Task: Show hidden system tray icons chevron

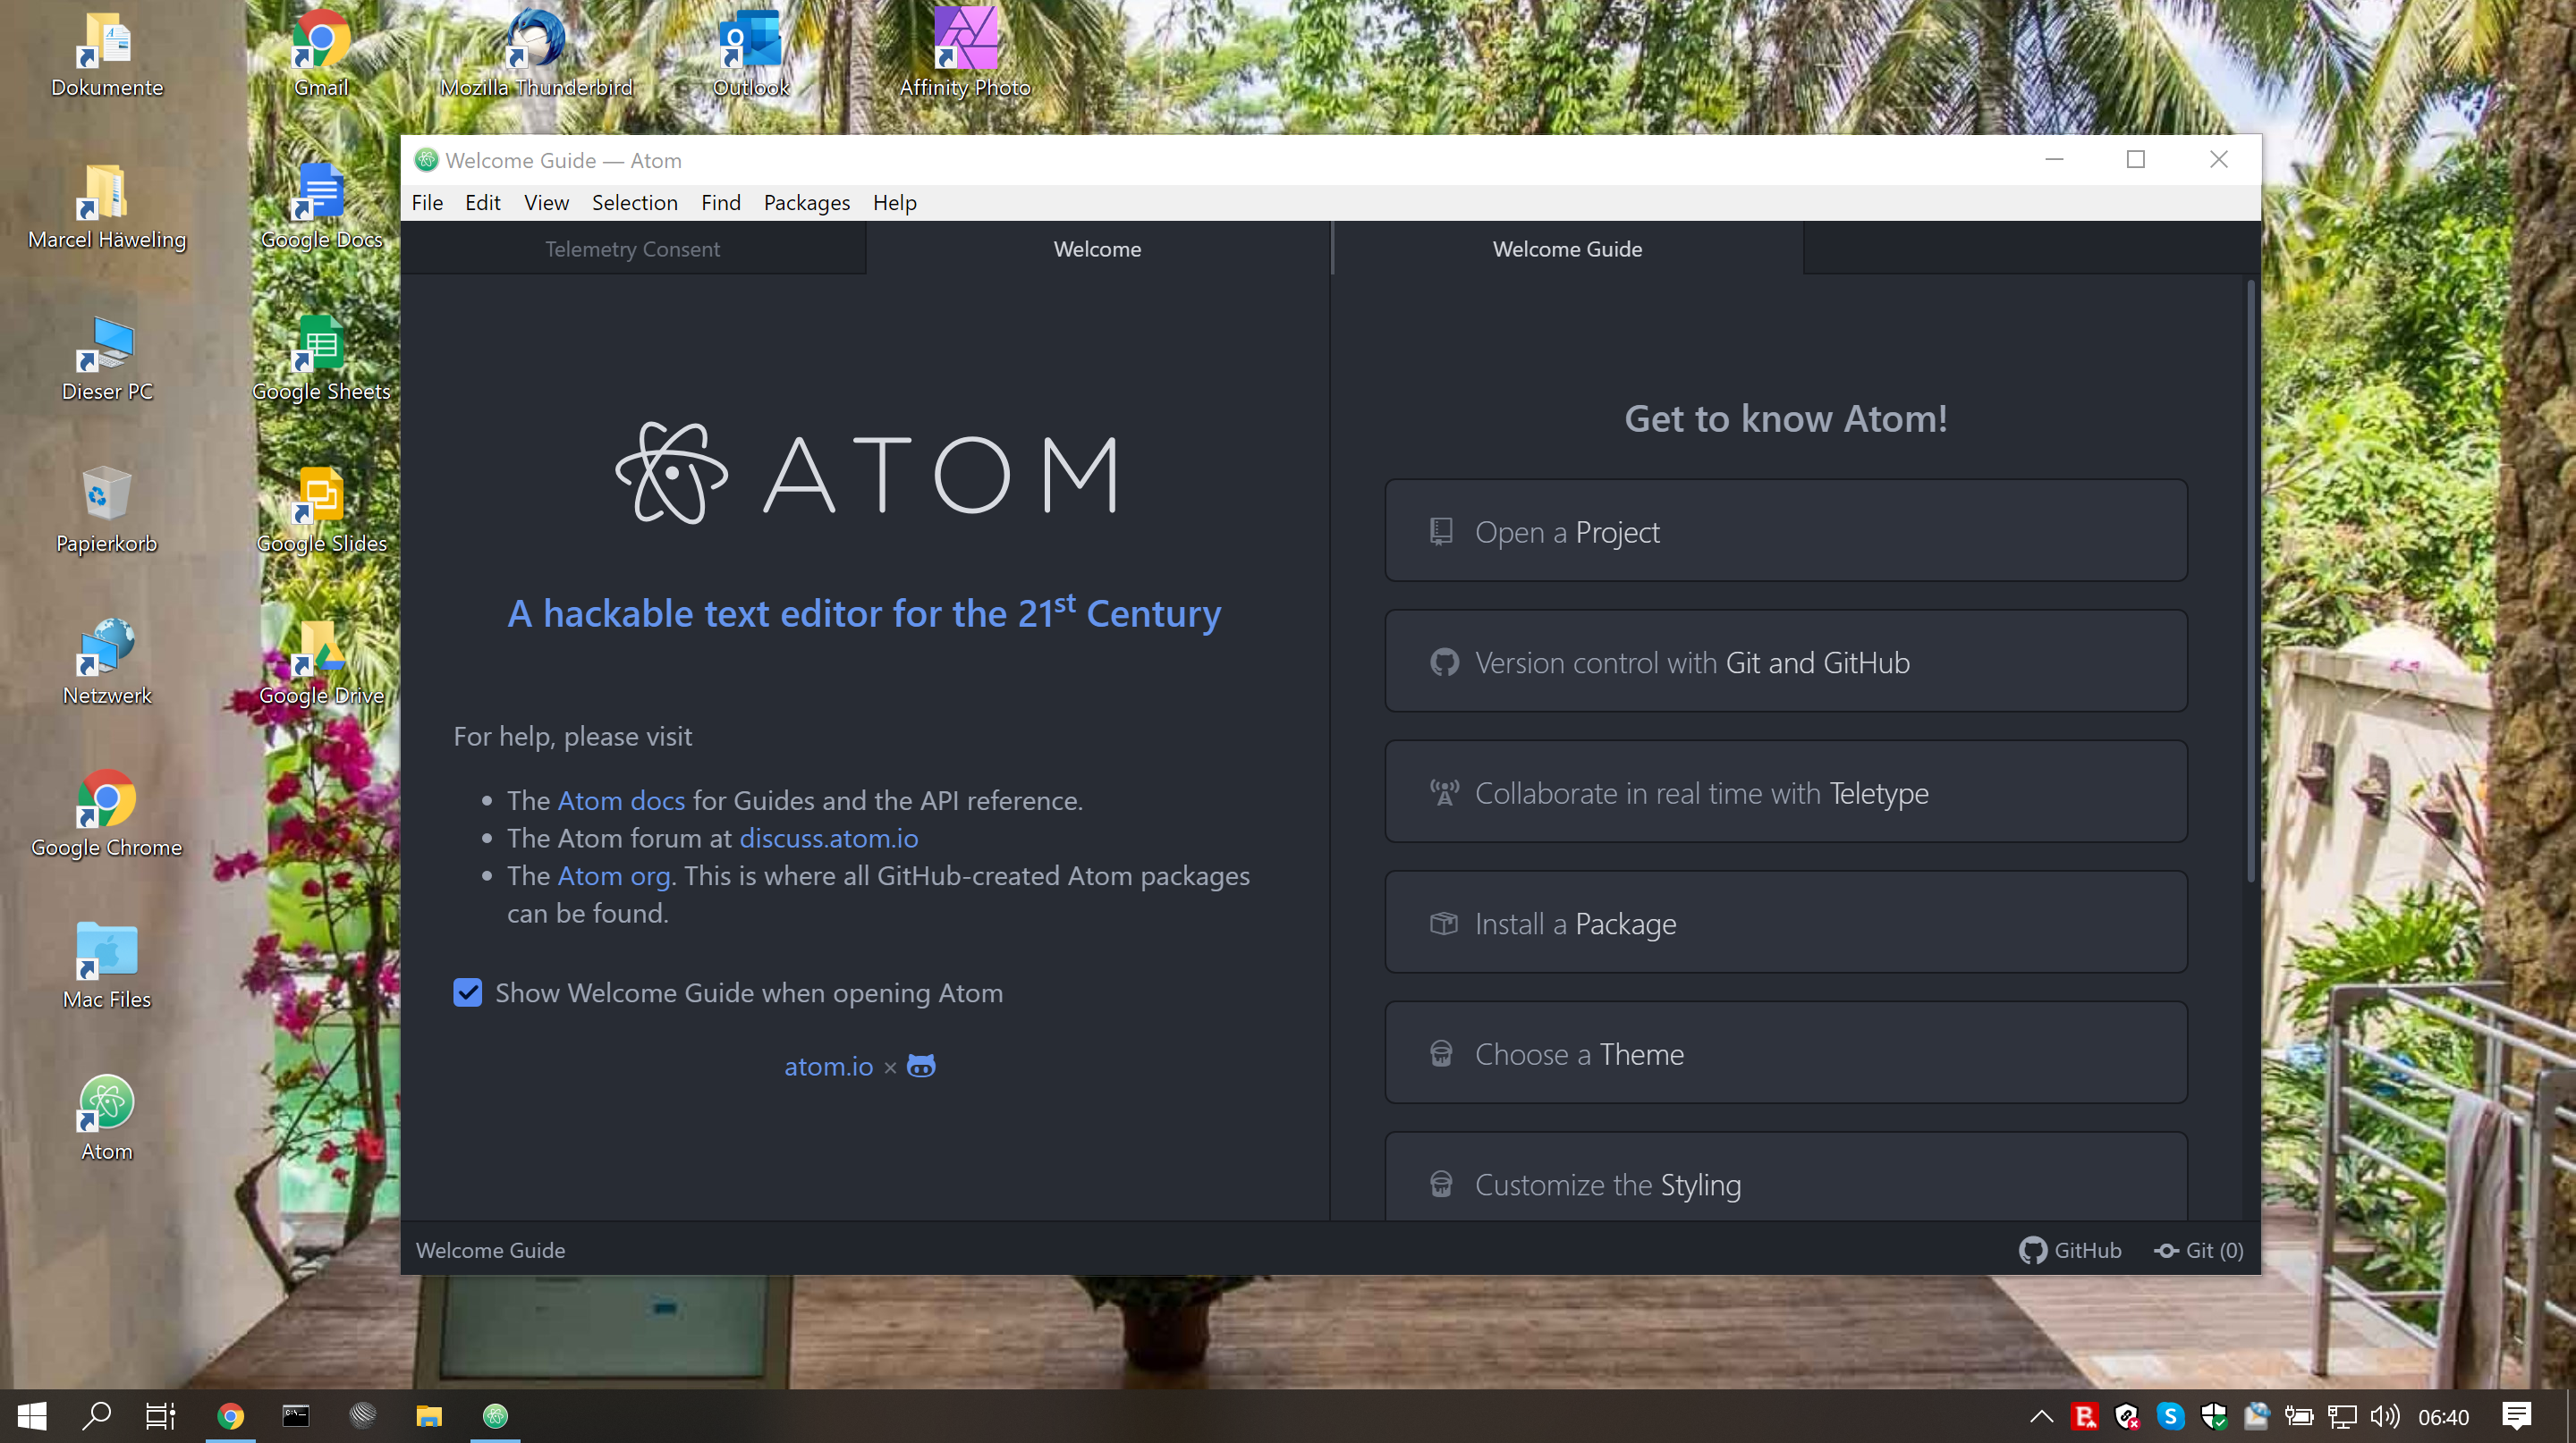Action: pos(2041,1416)
